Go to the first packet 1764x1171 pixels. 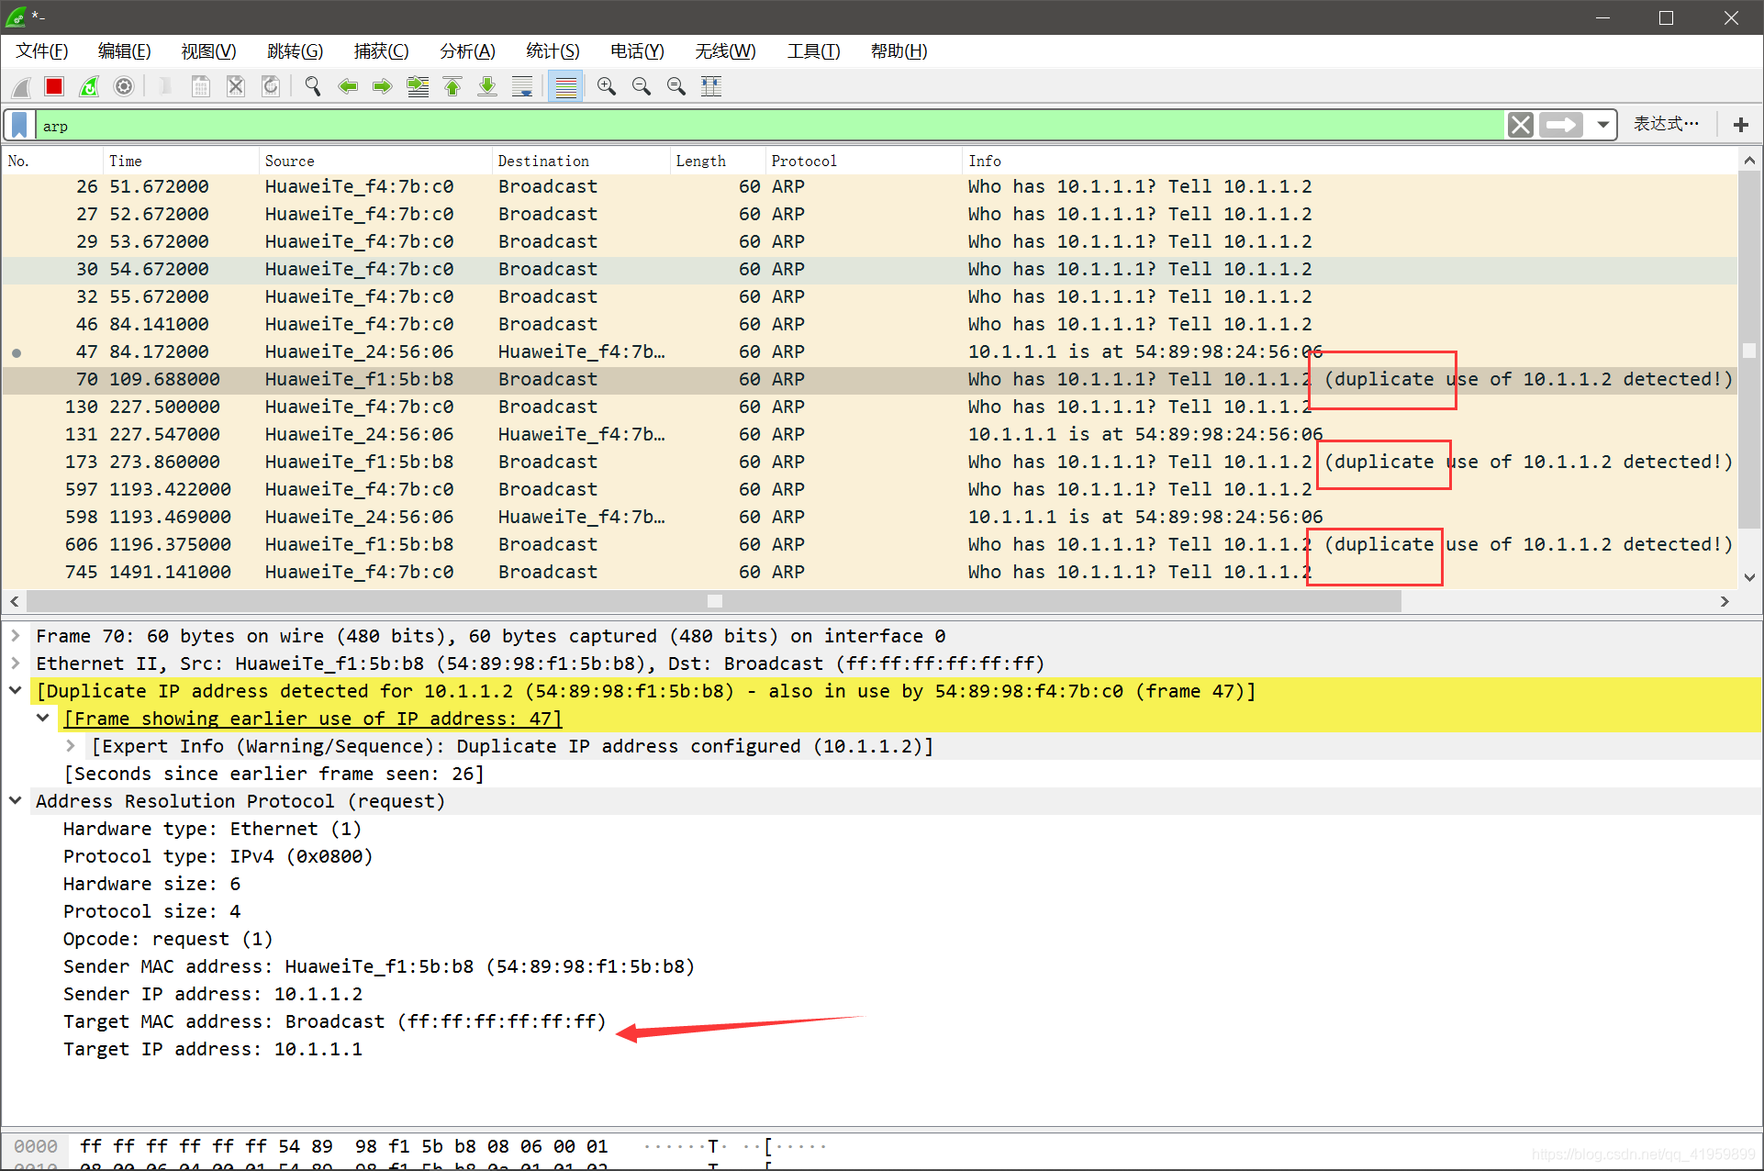click(x=452, y=86)
